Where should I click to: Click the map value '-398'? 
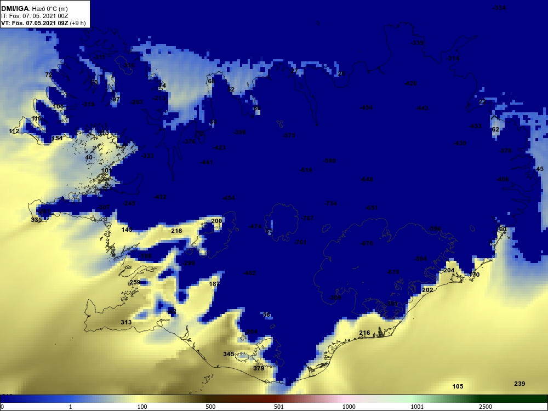coord(239,132)
